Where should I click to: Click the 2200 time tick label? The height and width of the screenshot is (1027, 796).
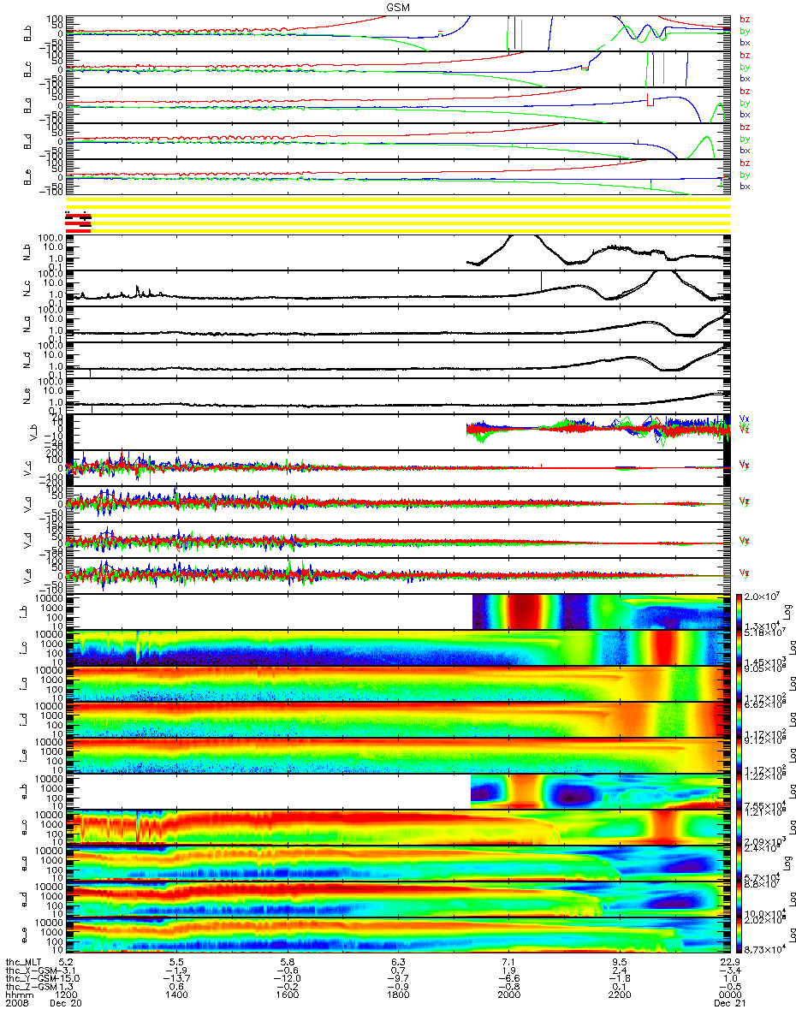tap(619, 997)
